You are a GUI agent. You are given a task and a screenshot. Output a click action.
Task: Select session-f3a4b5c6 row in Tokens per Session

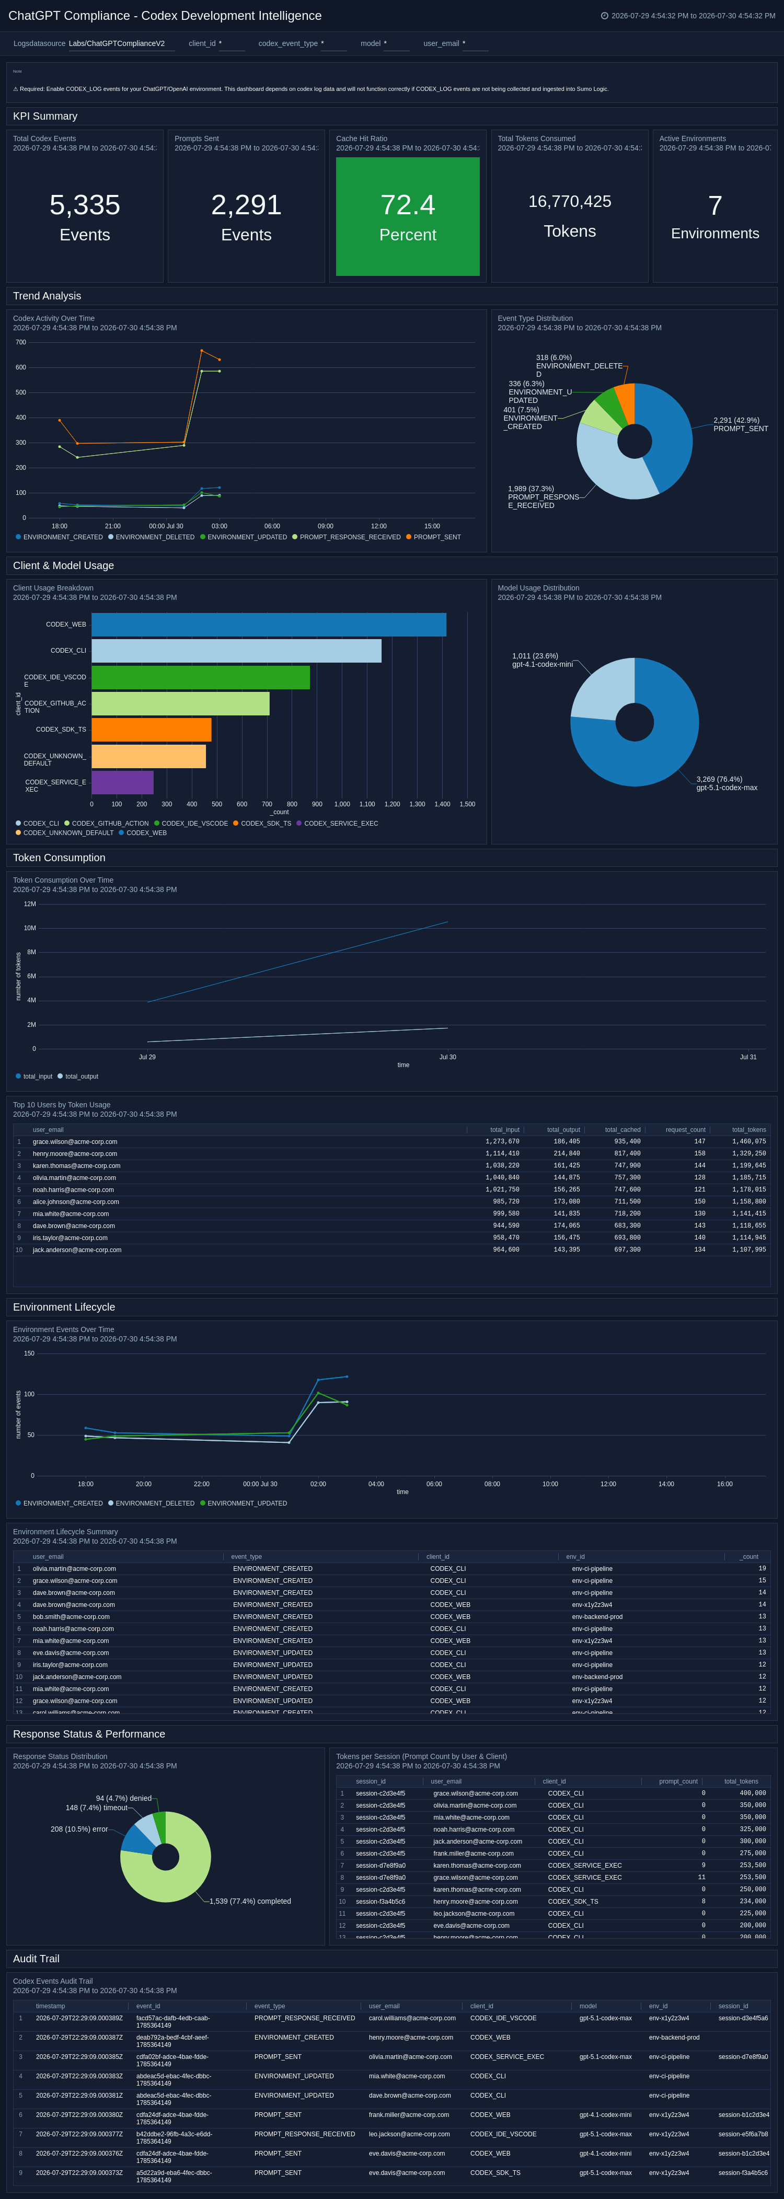click(554, 1901)
